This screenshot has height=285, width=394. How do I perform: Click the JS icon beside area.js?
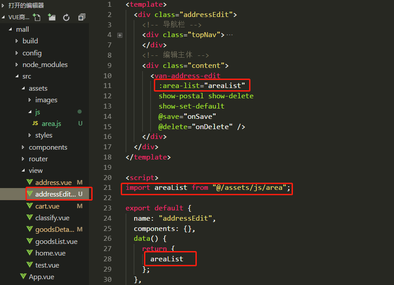click(35, 123)
